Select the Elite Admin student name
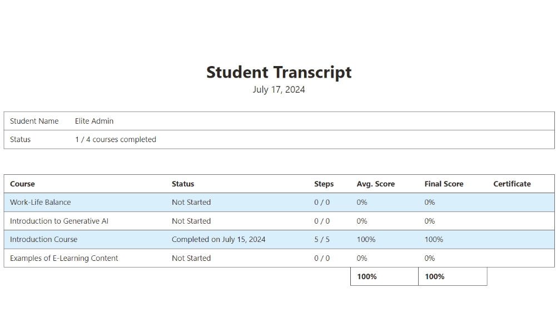 tap(94, 121)
